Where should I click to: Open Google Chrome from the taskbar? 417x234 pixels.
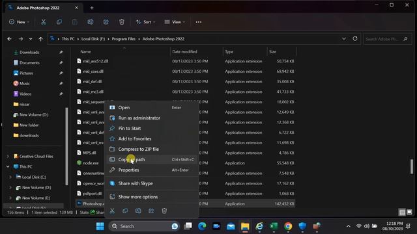(x=288, y=226)
